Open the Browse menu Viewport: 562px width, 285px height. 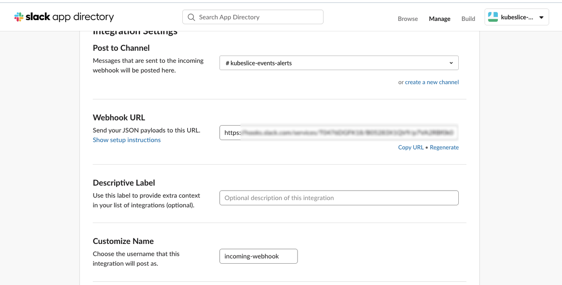[x=408, y=18]
